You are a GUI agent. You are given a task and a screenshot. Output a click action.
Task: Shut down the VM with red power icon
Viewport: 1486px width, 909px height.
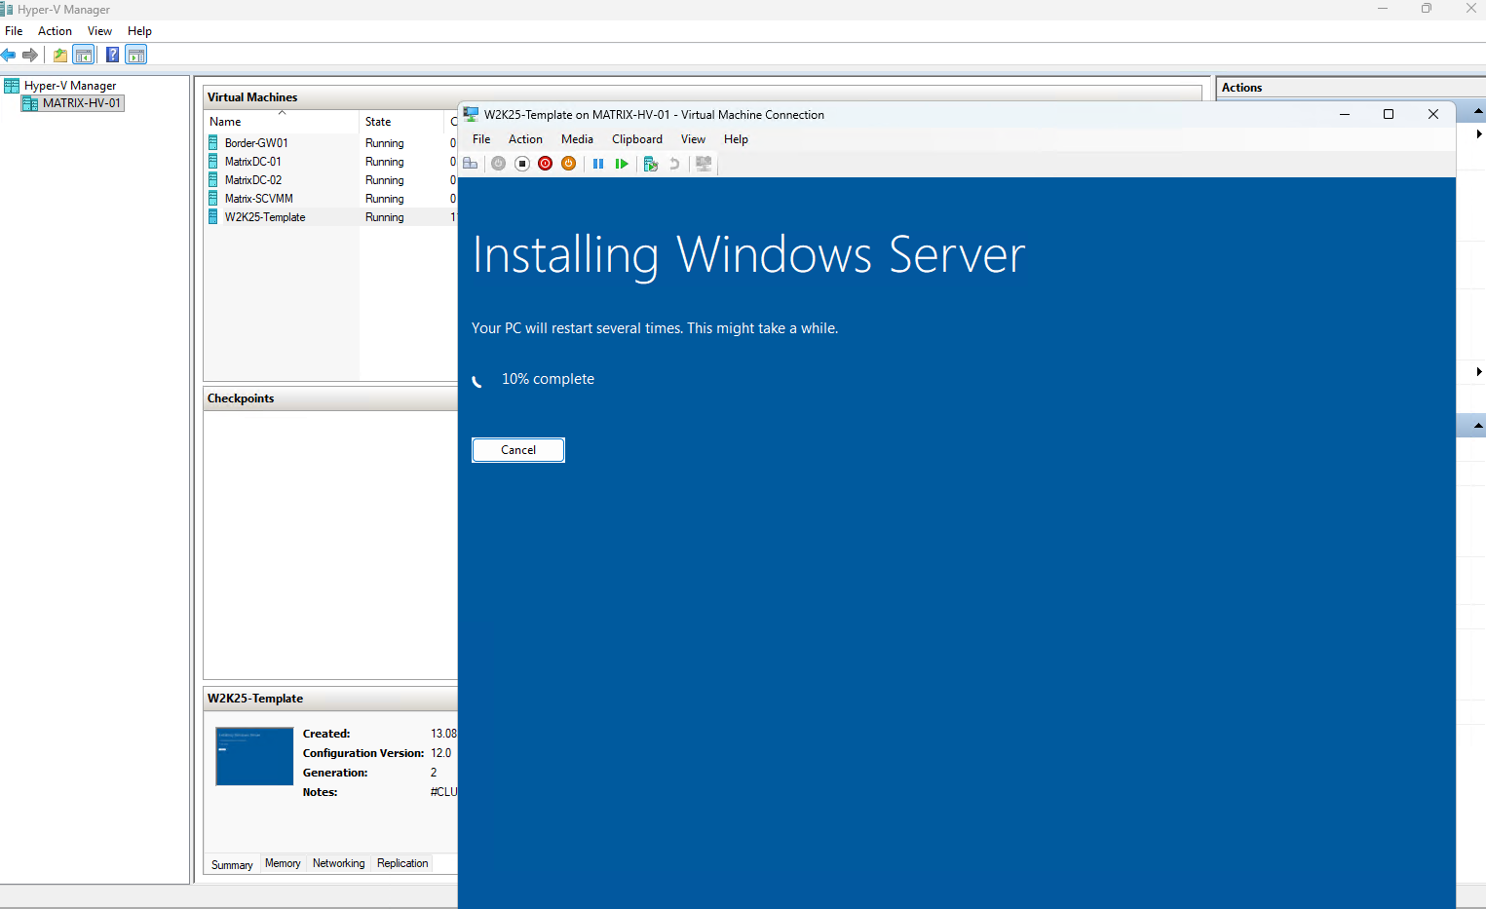click(x=546, y=164)
